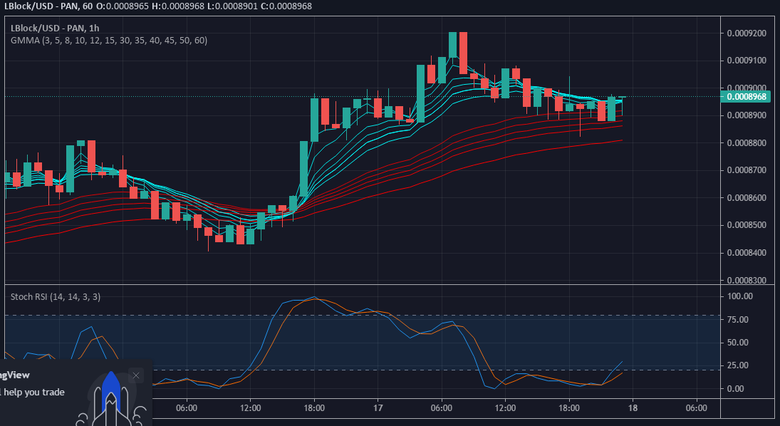Screen dimensions: 780x426
Task: Click the GMMA indicator legend
Action: click(x=109, y=41)
